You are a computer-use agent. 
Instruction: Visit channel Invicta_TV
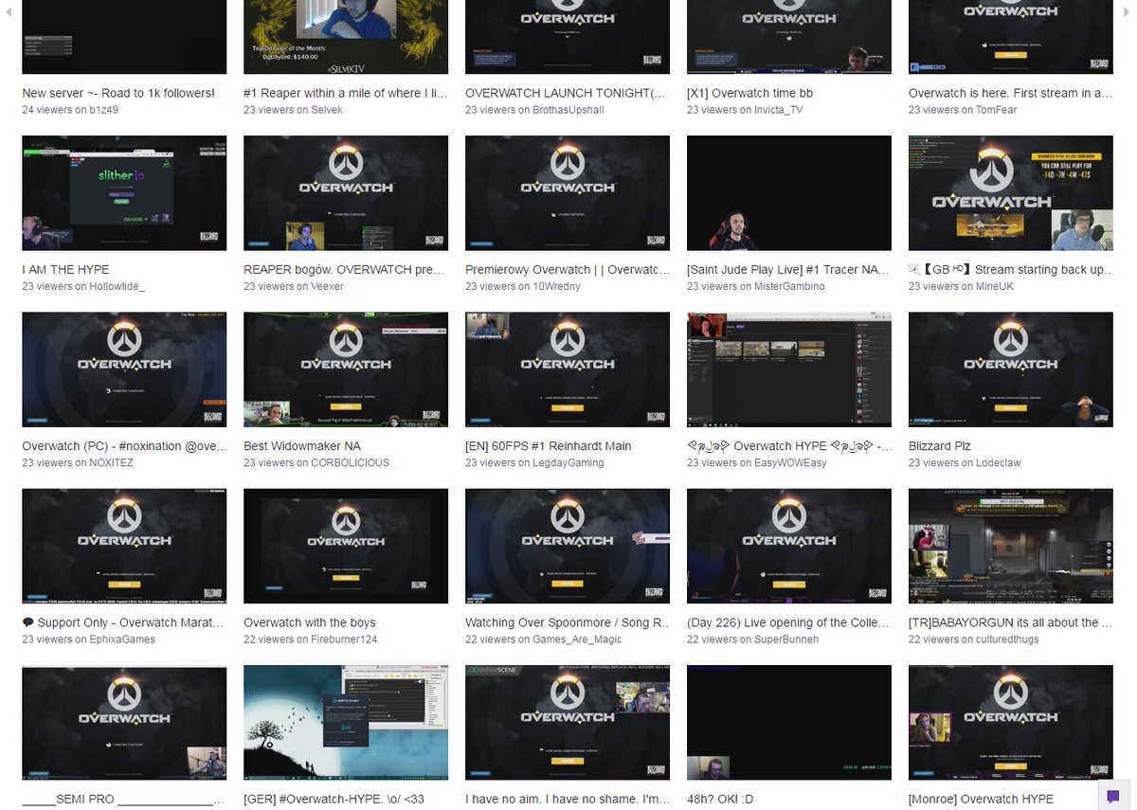[780, 110]
